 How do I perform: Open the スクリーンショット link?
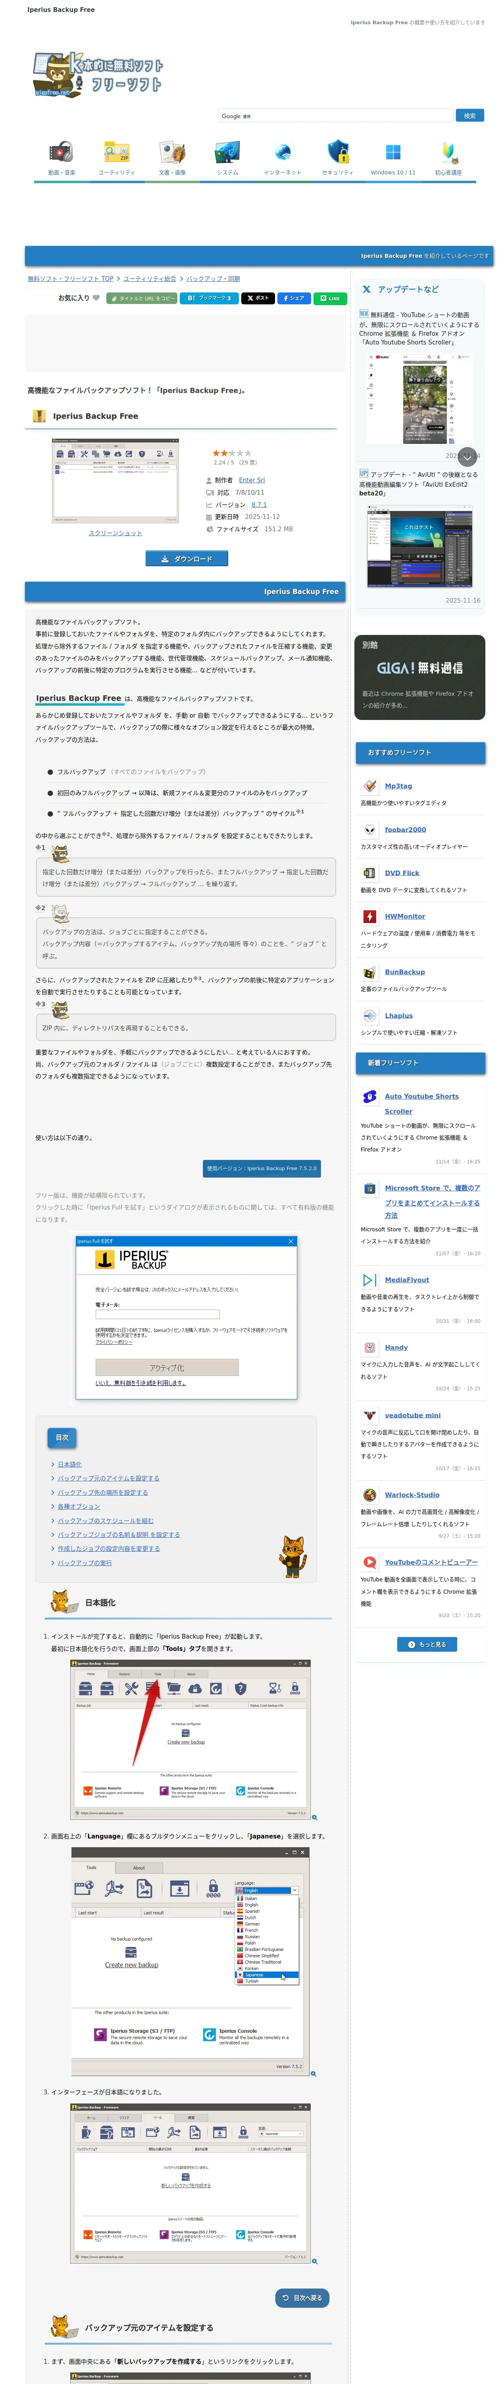[115, 533]
